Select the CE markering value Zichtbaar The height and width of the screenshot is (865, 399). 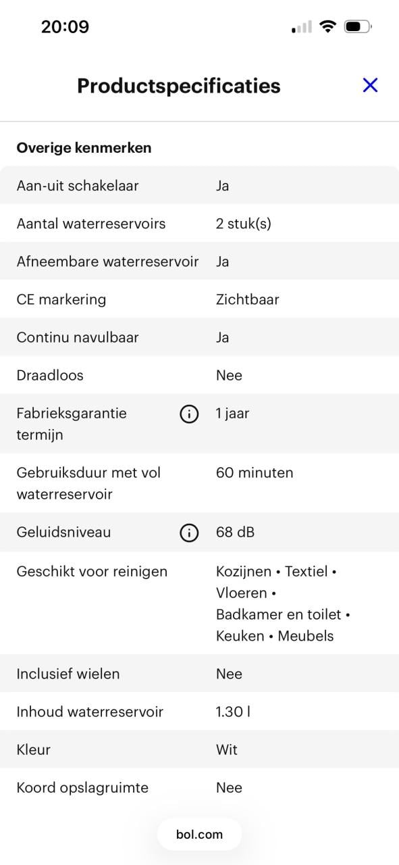[x=246, y=299]
